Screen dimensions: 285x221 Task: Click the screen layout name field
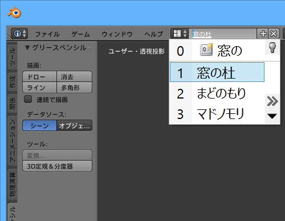tap(222, 34)
